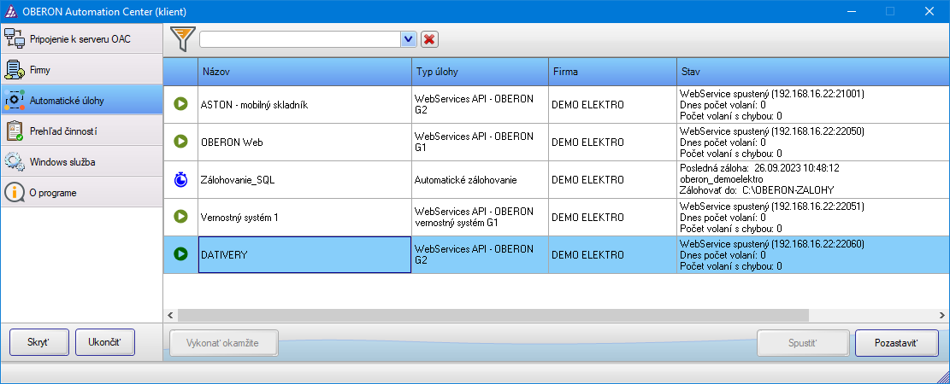Click the Posledná záloha status cell
Viewport: 950px width, 384px height.
pos(813,179)
